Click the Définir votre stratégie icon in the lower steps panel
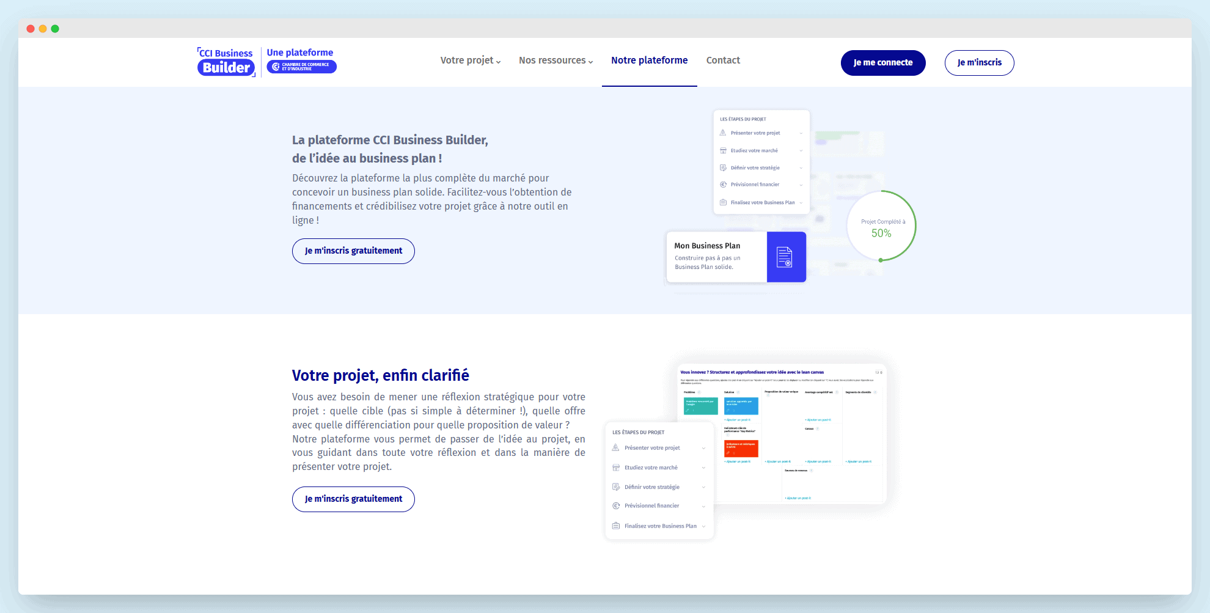This screenshot has width=1210, height=613. (616, 487)
